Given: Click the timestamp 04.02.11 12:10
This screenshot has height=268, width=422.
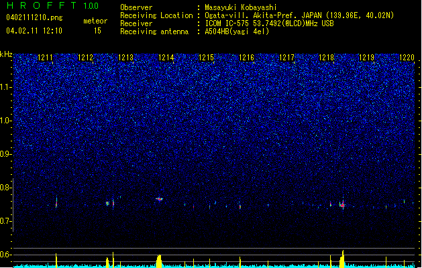Looking at the screenshot, I should pyautogui.click(x=34, y=31).
